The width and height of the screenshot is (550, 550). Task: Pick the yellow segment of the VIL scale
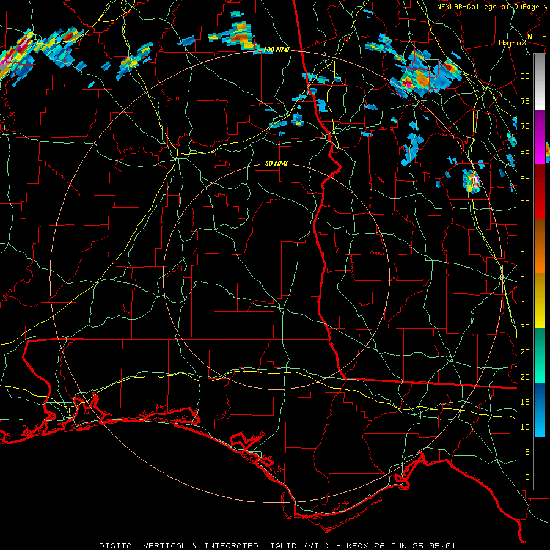[540, 301]
